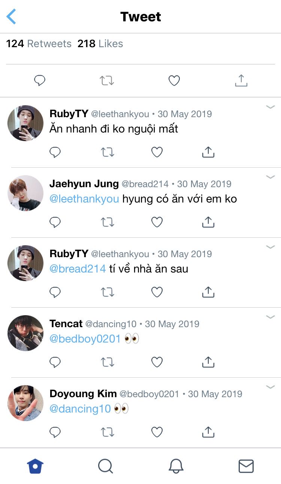Screen dimensions: 281x484
Task: Like the main tweet with heart
Action: (174, 80)
